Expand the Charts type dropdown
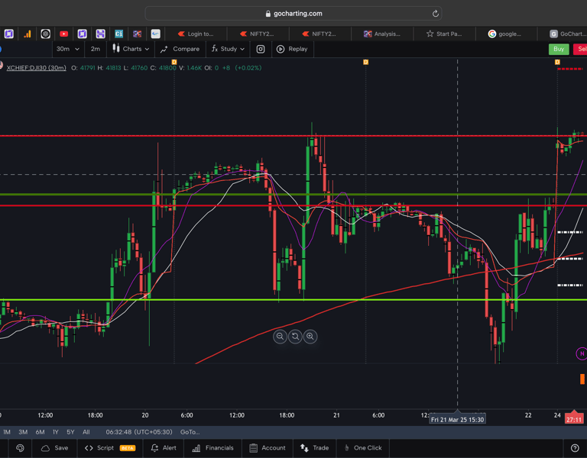This screenshot has height=458, width=587. (x=131, y=49)
